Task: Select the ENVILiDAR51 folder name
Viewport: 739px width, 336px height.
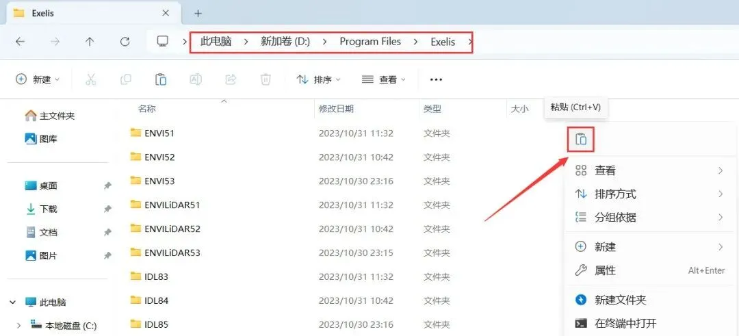Action: click(172, 205)
